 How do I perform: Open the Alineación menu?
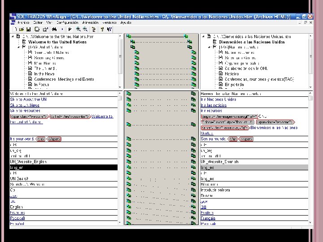click(x=90, y=22)
